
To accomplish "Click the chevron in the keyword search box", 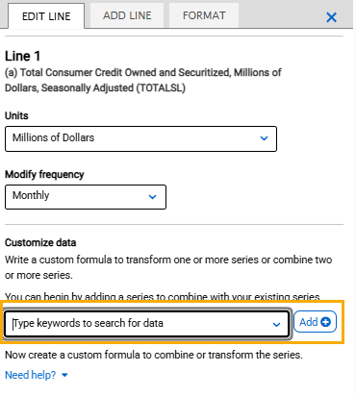I will point(276,325).
